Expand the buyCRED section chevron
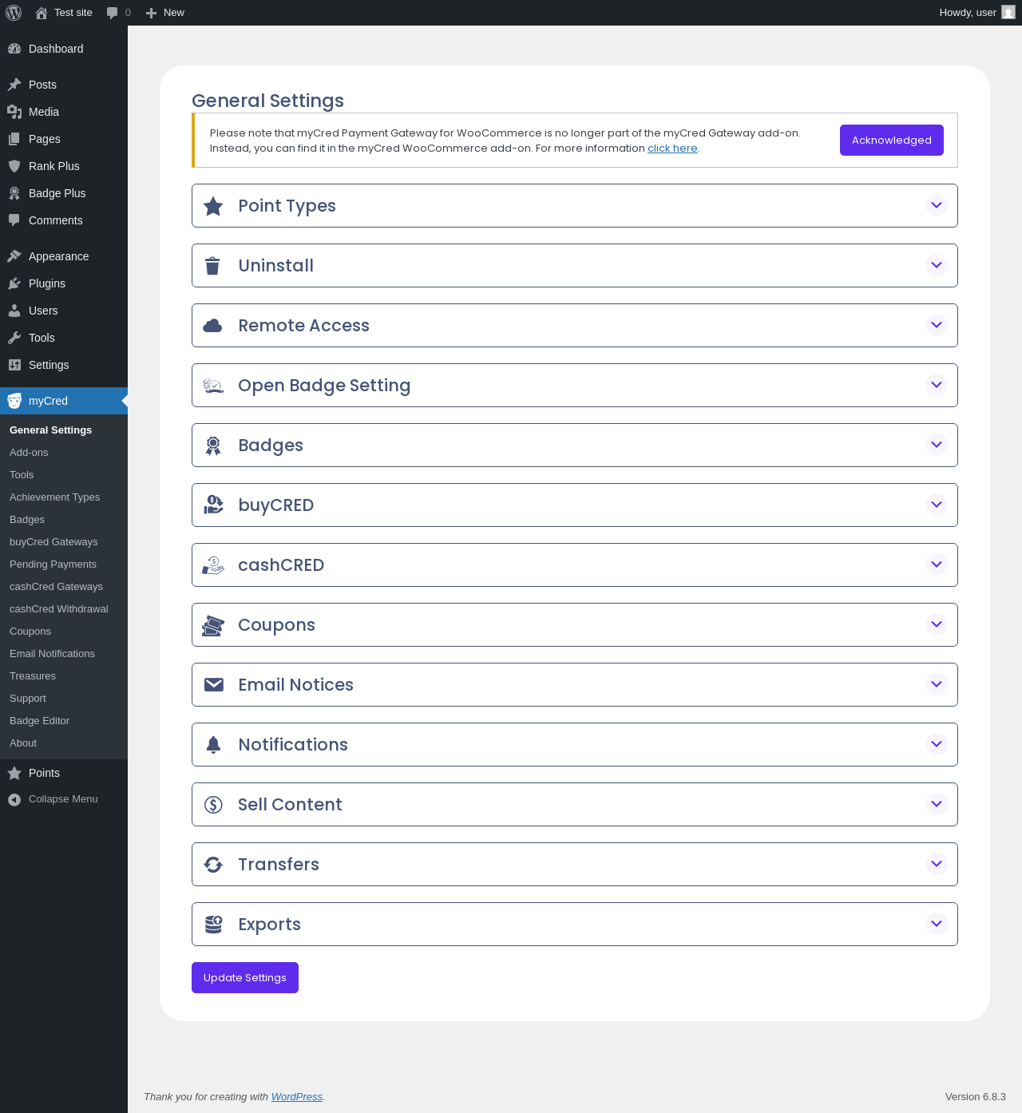 pyautogui.click(x=937, y=505)
